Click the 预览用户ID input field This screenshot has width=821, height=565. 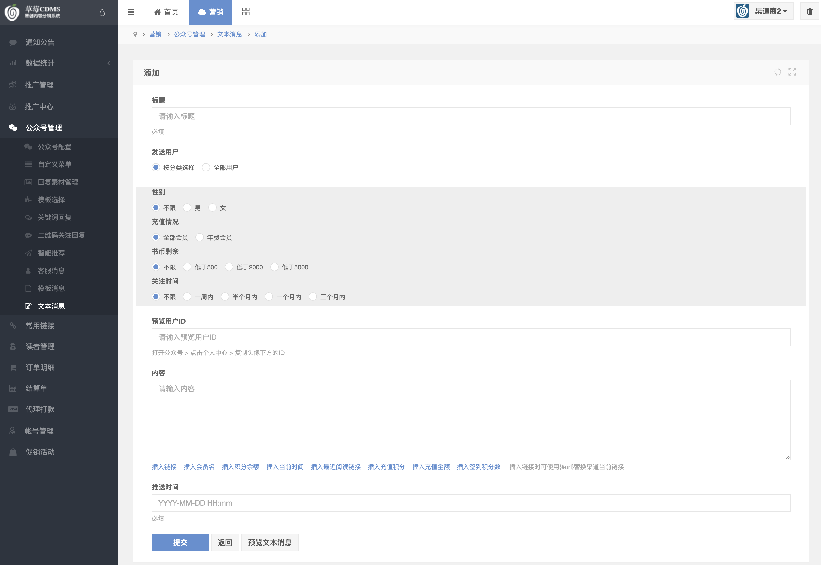(471, 337)
